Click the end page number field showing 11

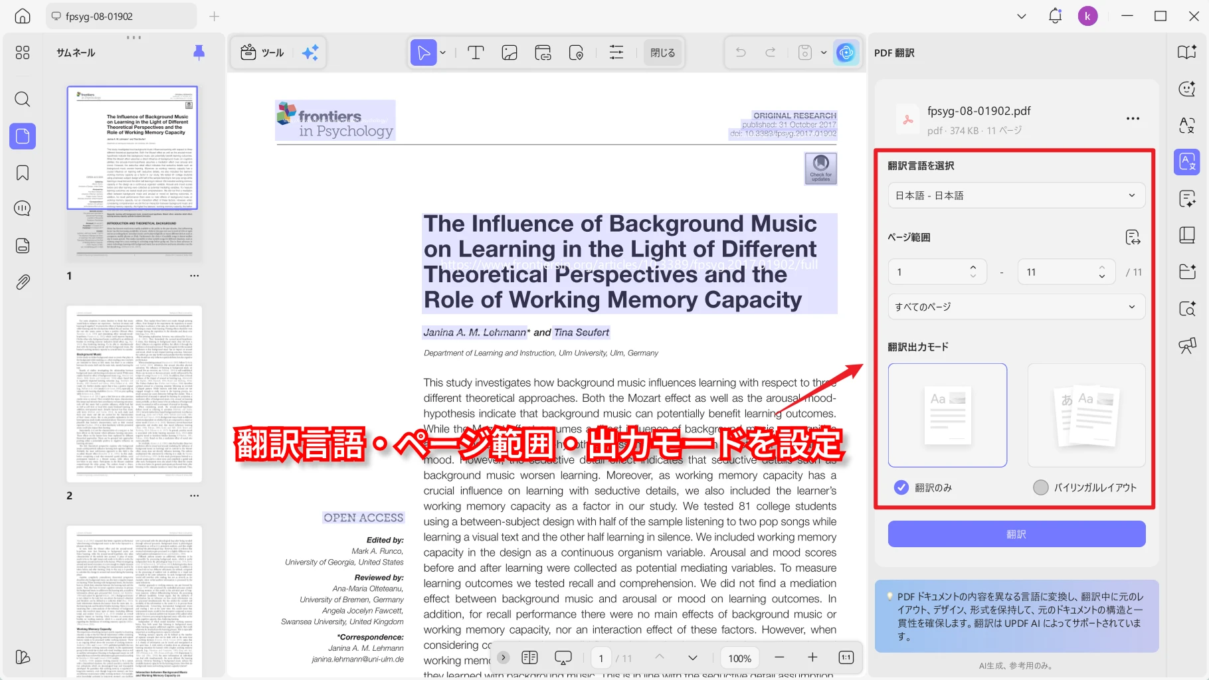[1066, 272]
